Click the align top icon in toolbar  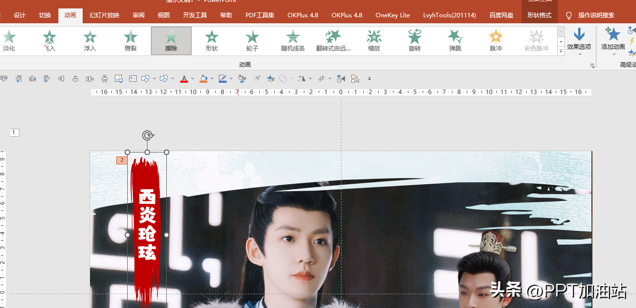tap(3, 78)
